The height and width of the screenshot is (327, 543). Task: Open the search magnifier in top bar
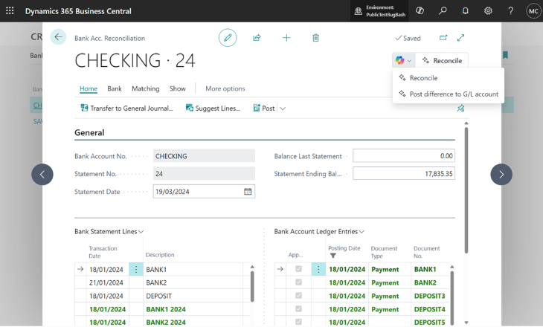(x=443, y=10)
